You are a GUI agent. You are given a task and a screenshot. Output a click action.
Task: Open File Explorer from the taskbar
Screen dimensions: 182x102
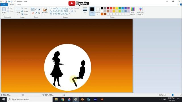click(56, 99)
